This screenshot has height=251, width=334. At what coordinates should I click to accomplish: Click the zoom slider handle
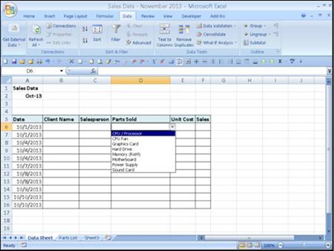tap(305, 245)
